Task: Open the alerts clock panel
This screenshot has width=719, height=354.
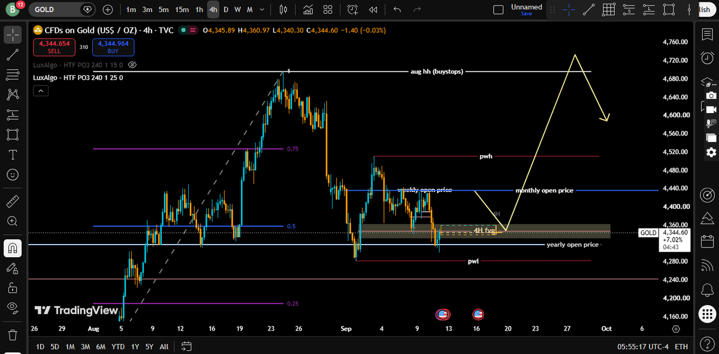Action: 707,57
